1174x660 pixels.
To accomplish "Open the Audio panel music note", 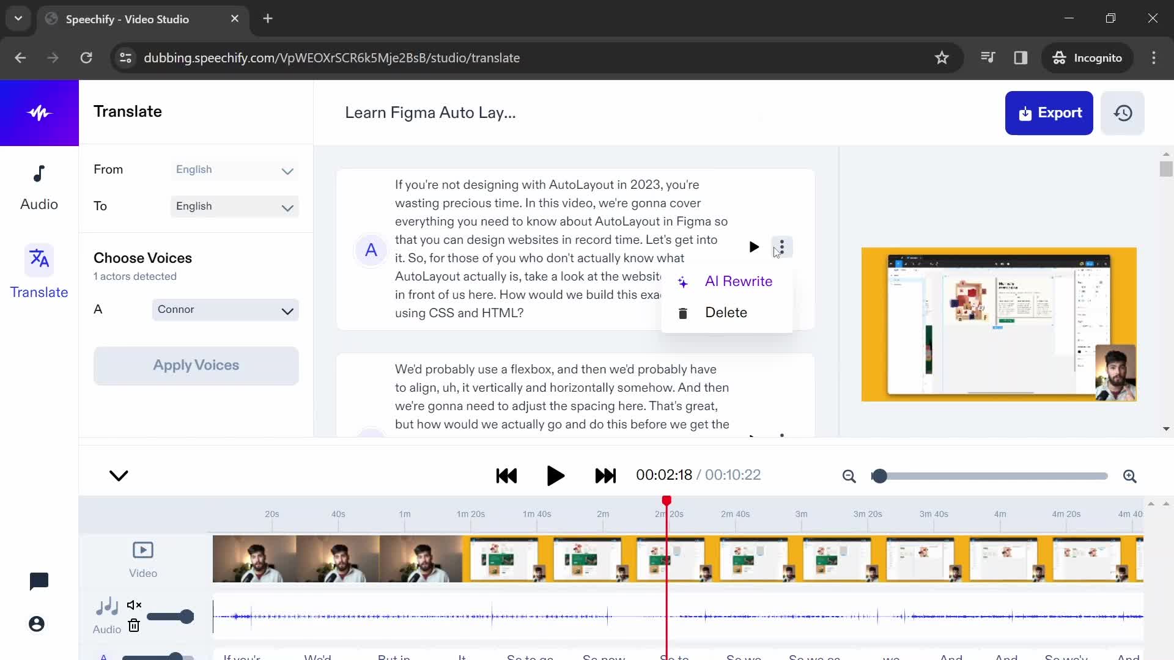I will click(39, 174).
